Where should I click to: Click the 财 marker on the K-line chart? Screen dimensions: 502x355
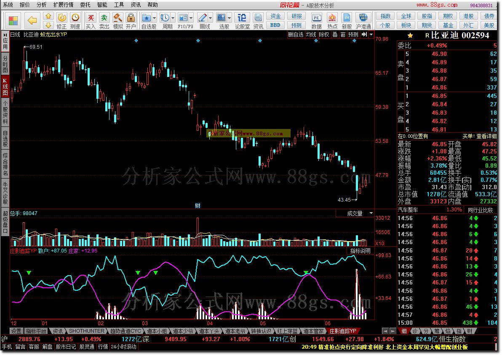click(x=198, y=206)
